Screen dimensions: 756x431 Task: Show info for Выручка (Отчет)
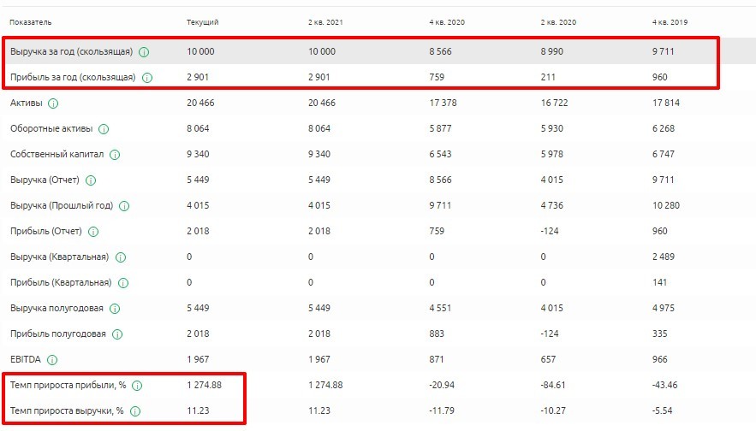(91, 180)
